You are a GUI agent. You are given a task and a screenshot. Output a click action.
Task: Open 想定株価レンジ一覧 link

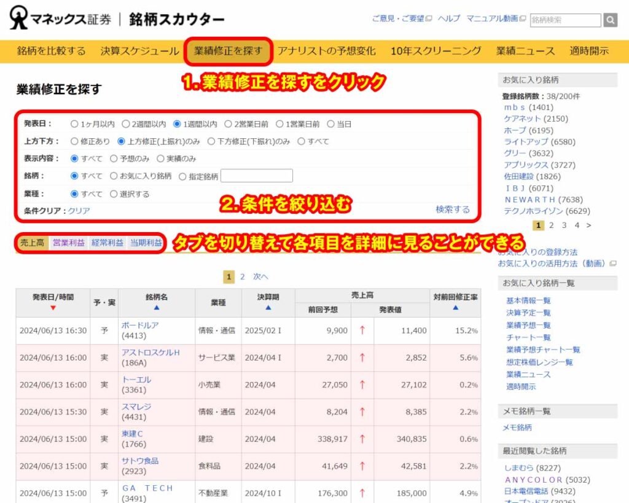(x=539, y=362)
